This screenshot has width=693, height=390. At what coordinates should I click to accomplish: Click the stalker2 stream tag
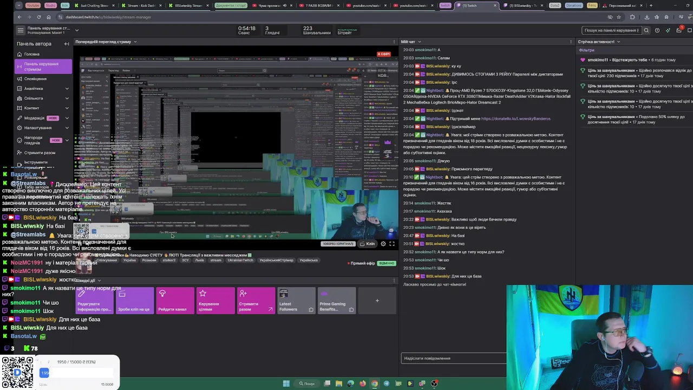(169, 261)
